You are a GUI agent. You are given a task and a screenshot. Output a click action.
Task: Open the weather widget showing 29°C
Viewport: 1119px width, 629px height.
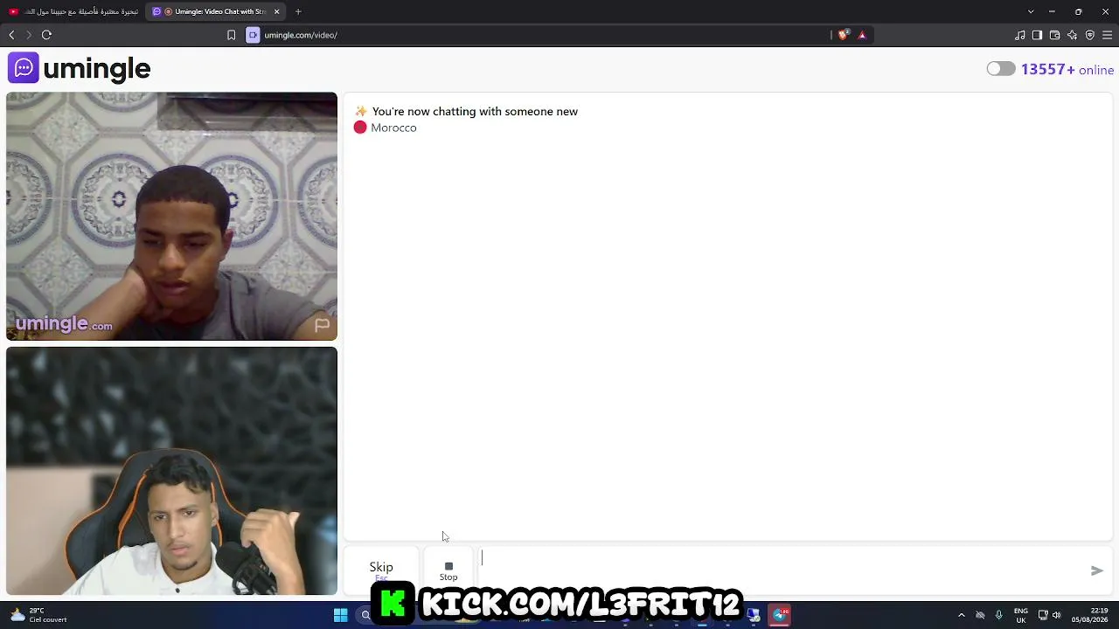(x=37, y=615)
